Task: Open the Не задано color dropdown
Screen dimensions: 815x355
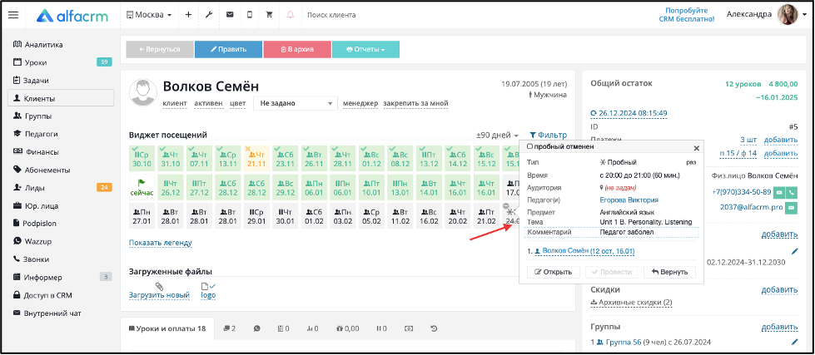Action: [296, 103]
